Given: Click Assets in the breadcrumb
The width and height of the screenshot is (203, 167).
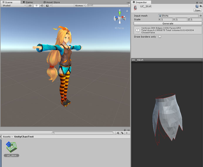Looking at the screenshot, I should click(7, 137).
